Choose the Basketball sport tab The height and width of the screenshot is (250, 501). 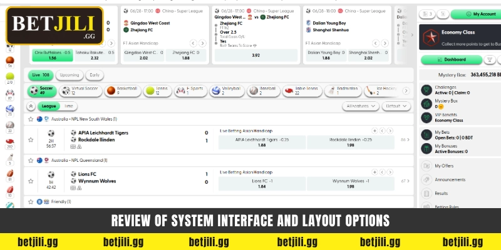click(x=123, y=91)
